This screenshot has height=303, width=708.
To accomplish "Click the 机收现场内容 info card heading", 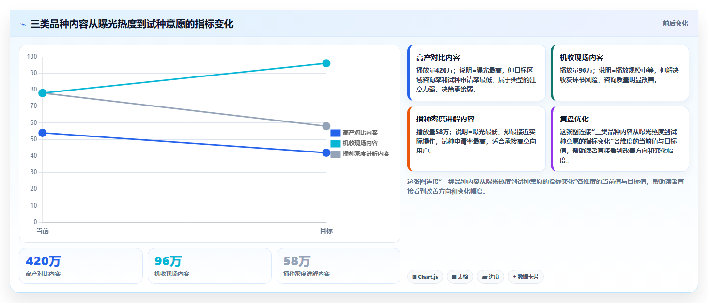I will [x=582, y=58].
